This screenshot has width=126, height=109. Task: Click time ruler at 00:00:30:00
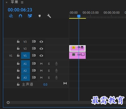(x=111, y=13)
